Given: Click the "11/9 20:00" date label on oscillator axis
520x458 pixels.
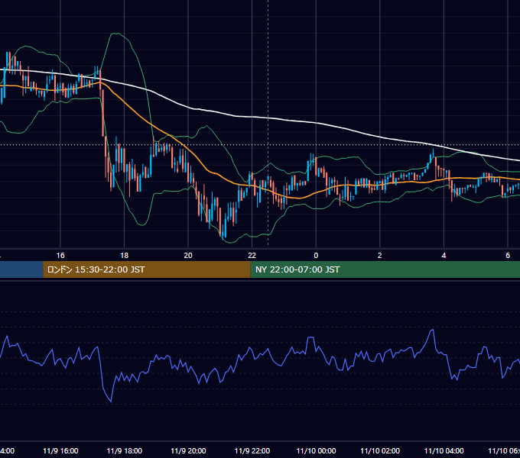Looking at the screenshot, I should [x=188, y=450].
